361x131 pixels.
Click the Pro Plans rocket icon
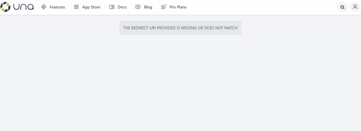[164, 7]
